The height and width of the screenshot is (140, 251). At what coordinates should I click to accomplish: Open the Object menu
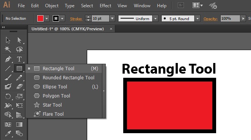click(x=52, y=6)
